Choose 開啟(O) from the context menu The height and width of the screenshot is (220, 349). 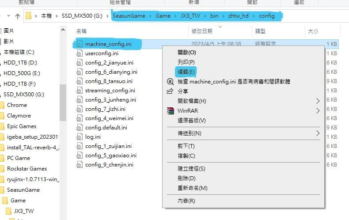pyautogui.click(x=187, y=53)
